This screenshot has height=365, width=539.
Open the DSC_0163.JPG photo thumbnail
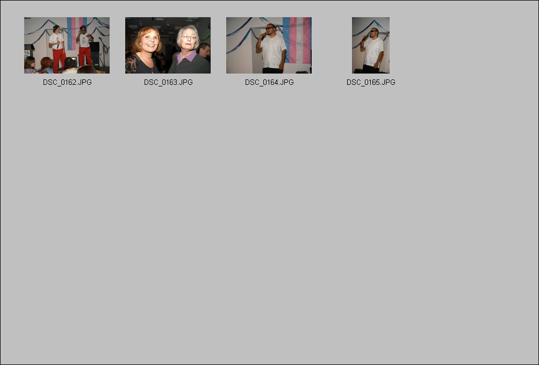pos(168,45)
